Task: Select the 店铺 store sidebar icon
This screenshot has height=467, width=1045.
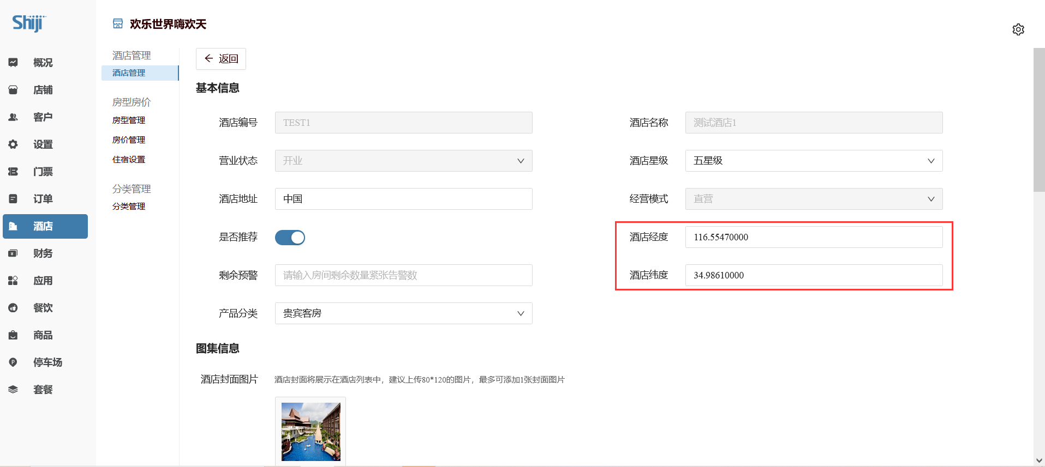Action: click(x=13, y=90)
